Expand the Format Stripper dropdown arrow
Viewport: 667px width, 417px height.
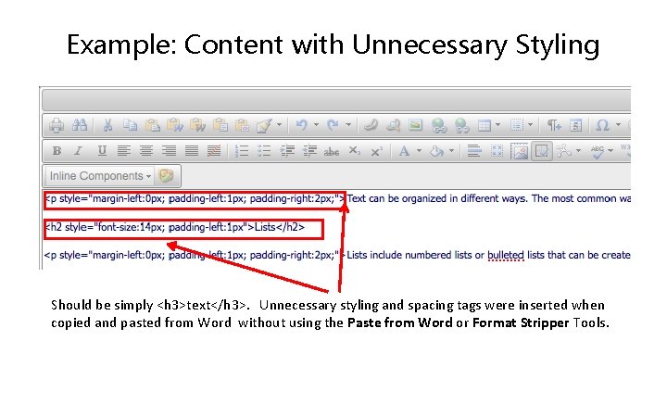(x=280, y=125)
